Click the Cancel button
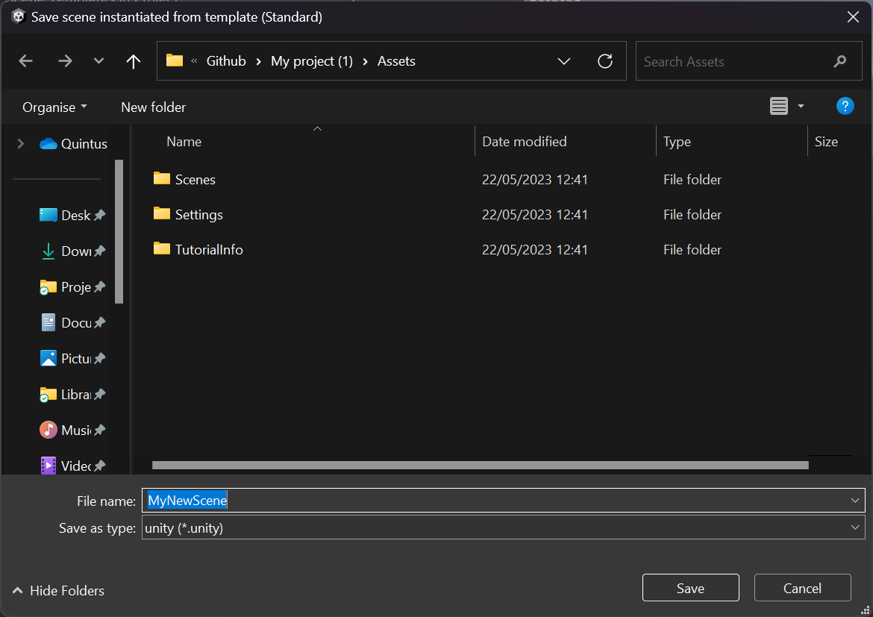The height and width of the screenshot is (617, 873). (802, 588)
